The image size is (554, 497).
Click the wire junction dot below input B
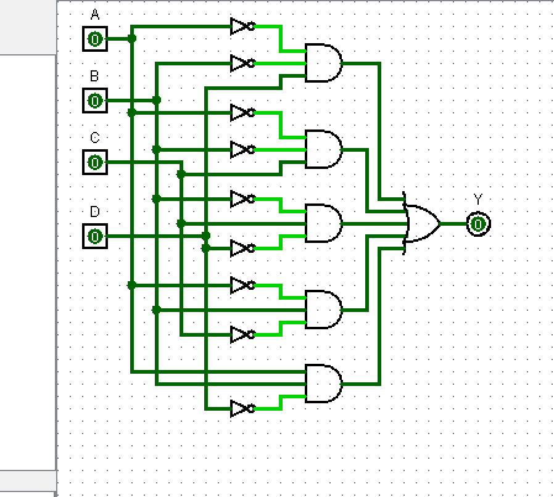tap(131, 113)
